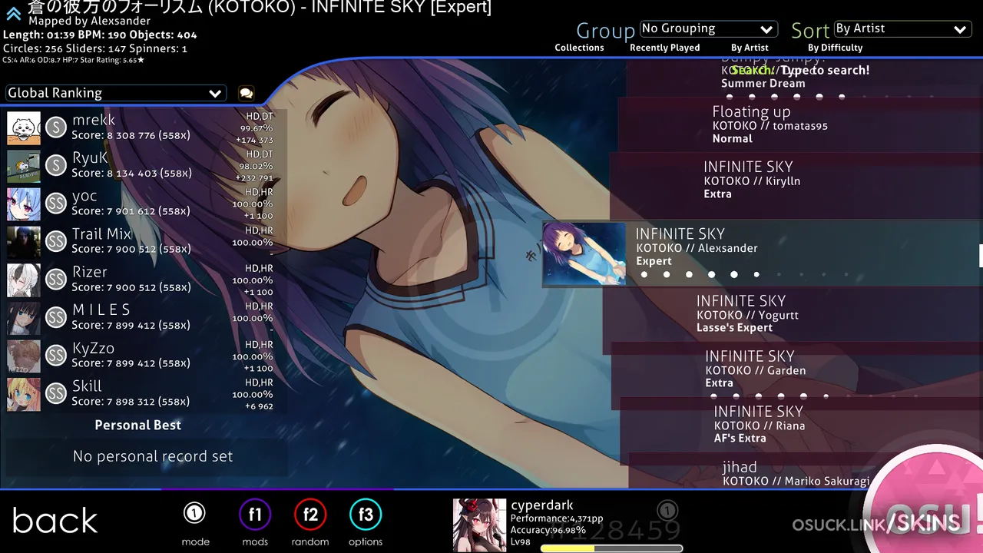Open beatmap options with F3 icon
This screenshot has width=983, height=553.
[366, 515]
